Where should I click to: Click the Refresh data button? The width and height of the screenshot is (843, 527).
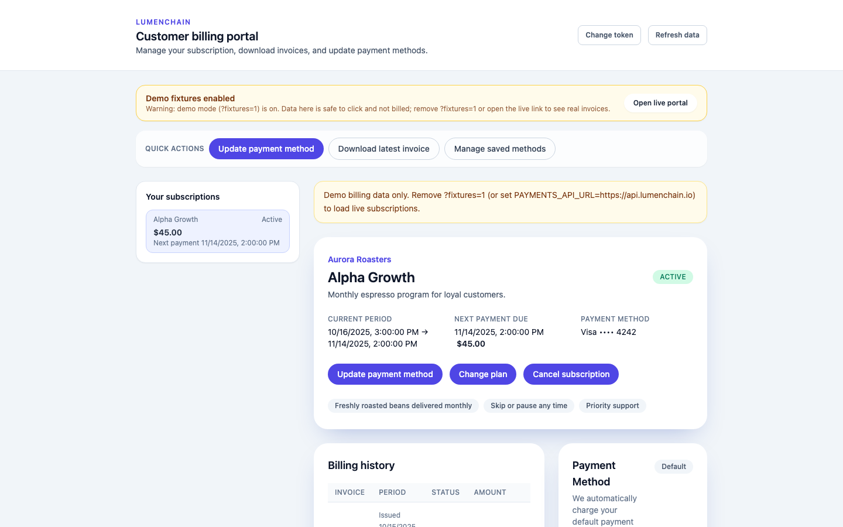click(x=677, y=35)
